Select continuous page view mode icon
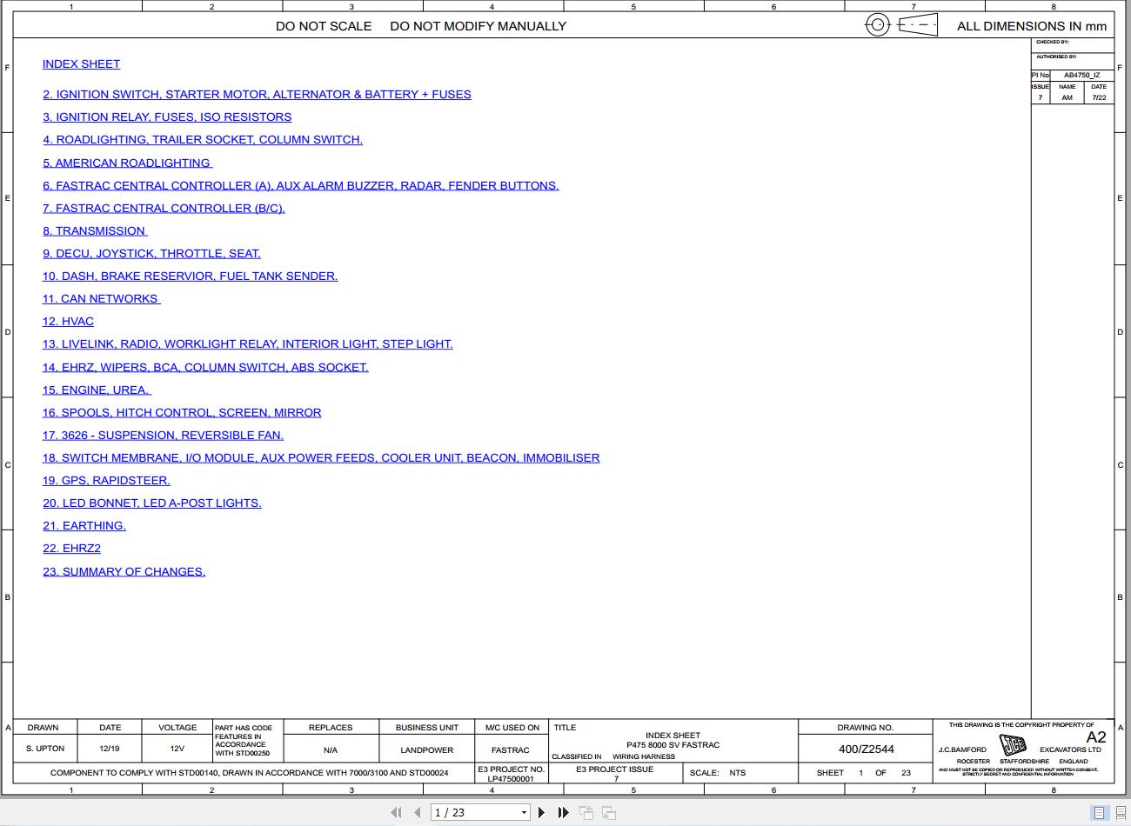 click(x=1121, y=813)
